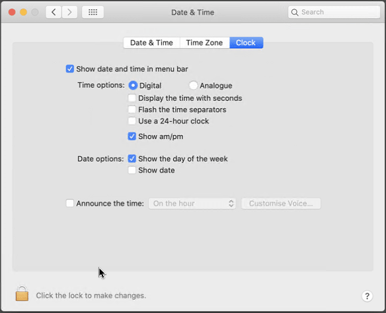Enable Flash the time separators
This screenshot has width=386, height=313.
(x=132, y=109)
